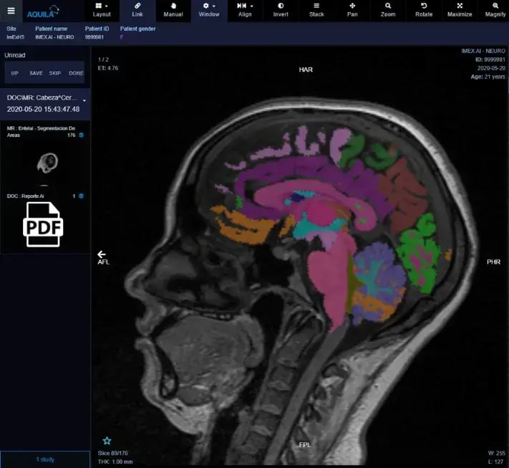Select the Magnify tool
The image size is (509, 468).
click(x=495, y=9)
